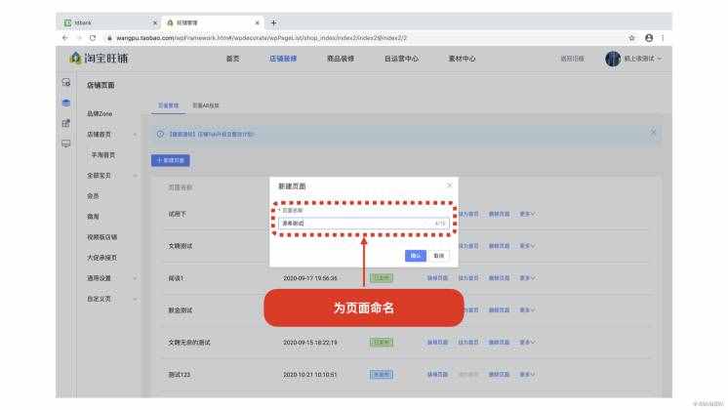Select the highlighted blue stack icon in left rail
This screenshot has height=410, width=728.
(x=66, y=103)
